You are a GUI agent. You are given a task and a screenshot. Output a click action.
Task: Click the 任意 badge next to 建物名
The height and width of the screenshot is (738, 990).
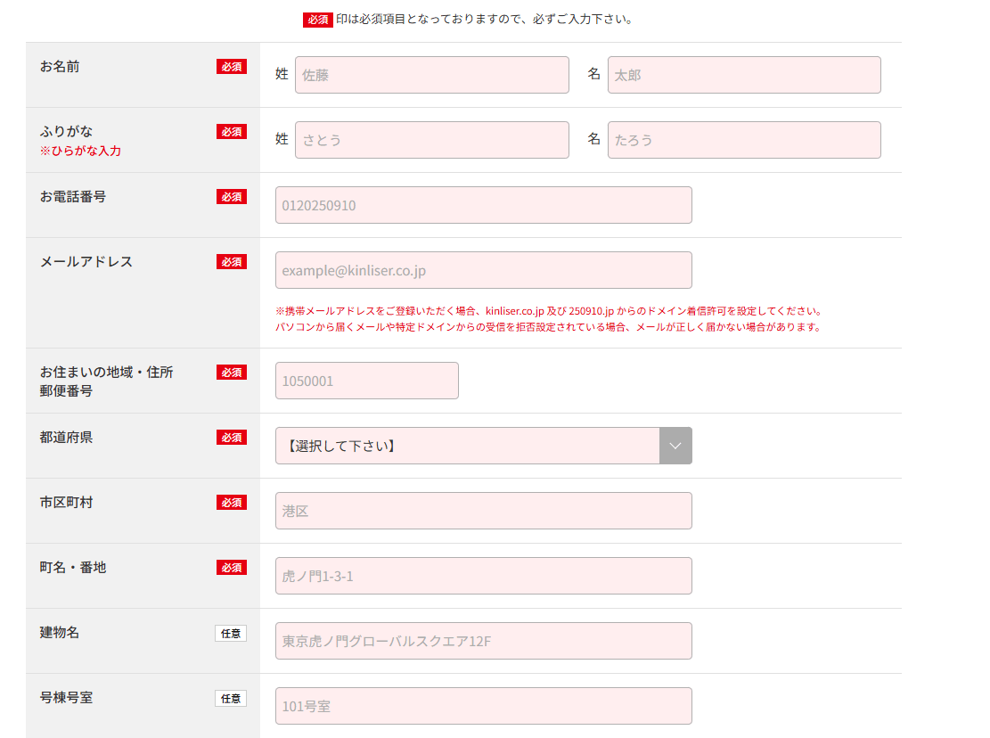pos(231,634)
